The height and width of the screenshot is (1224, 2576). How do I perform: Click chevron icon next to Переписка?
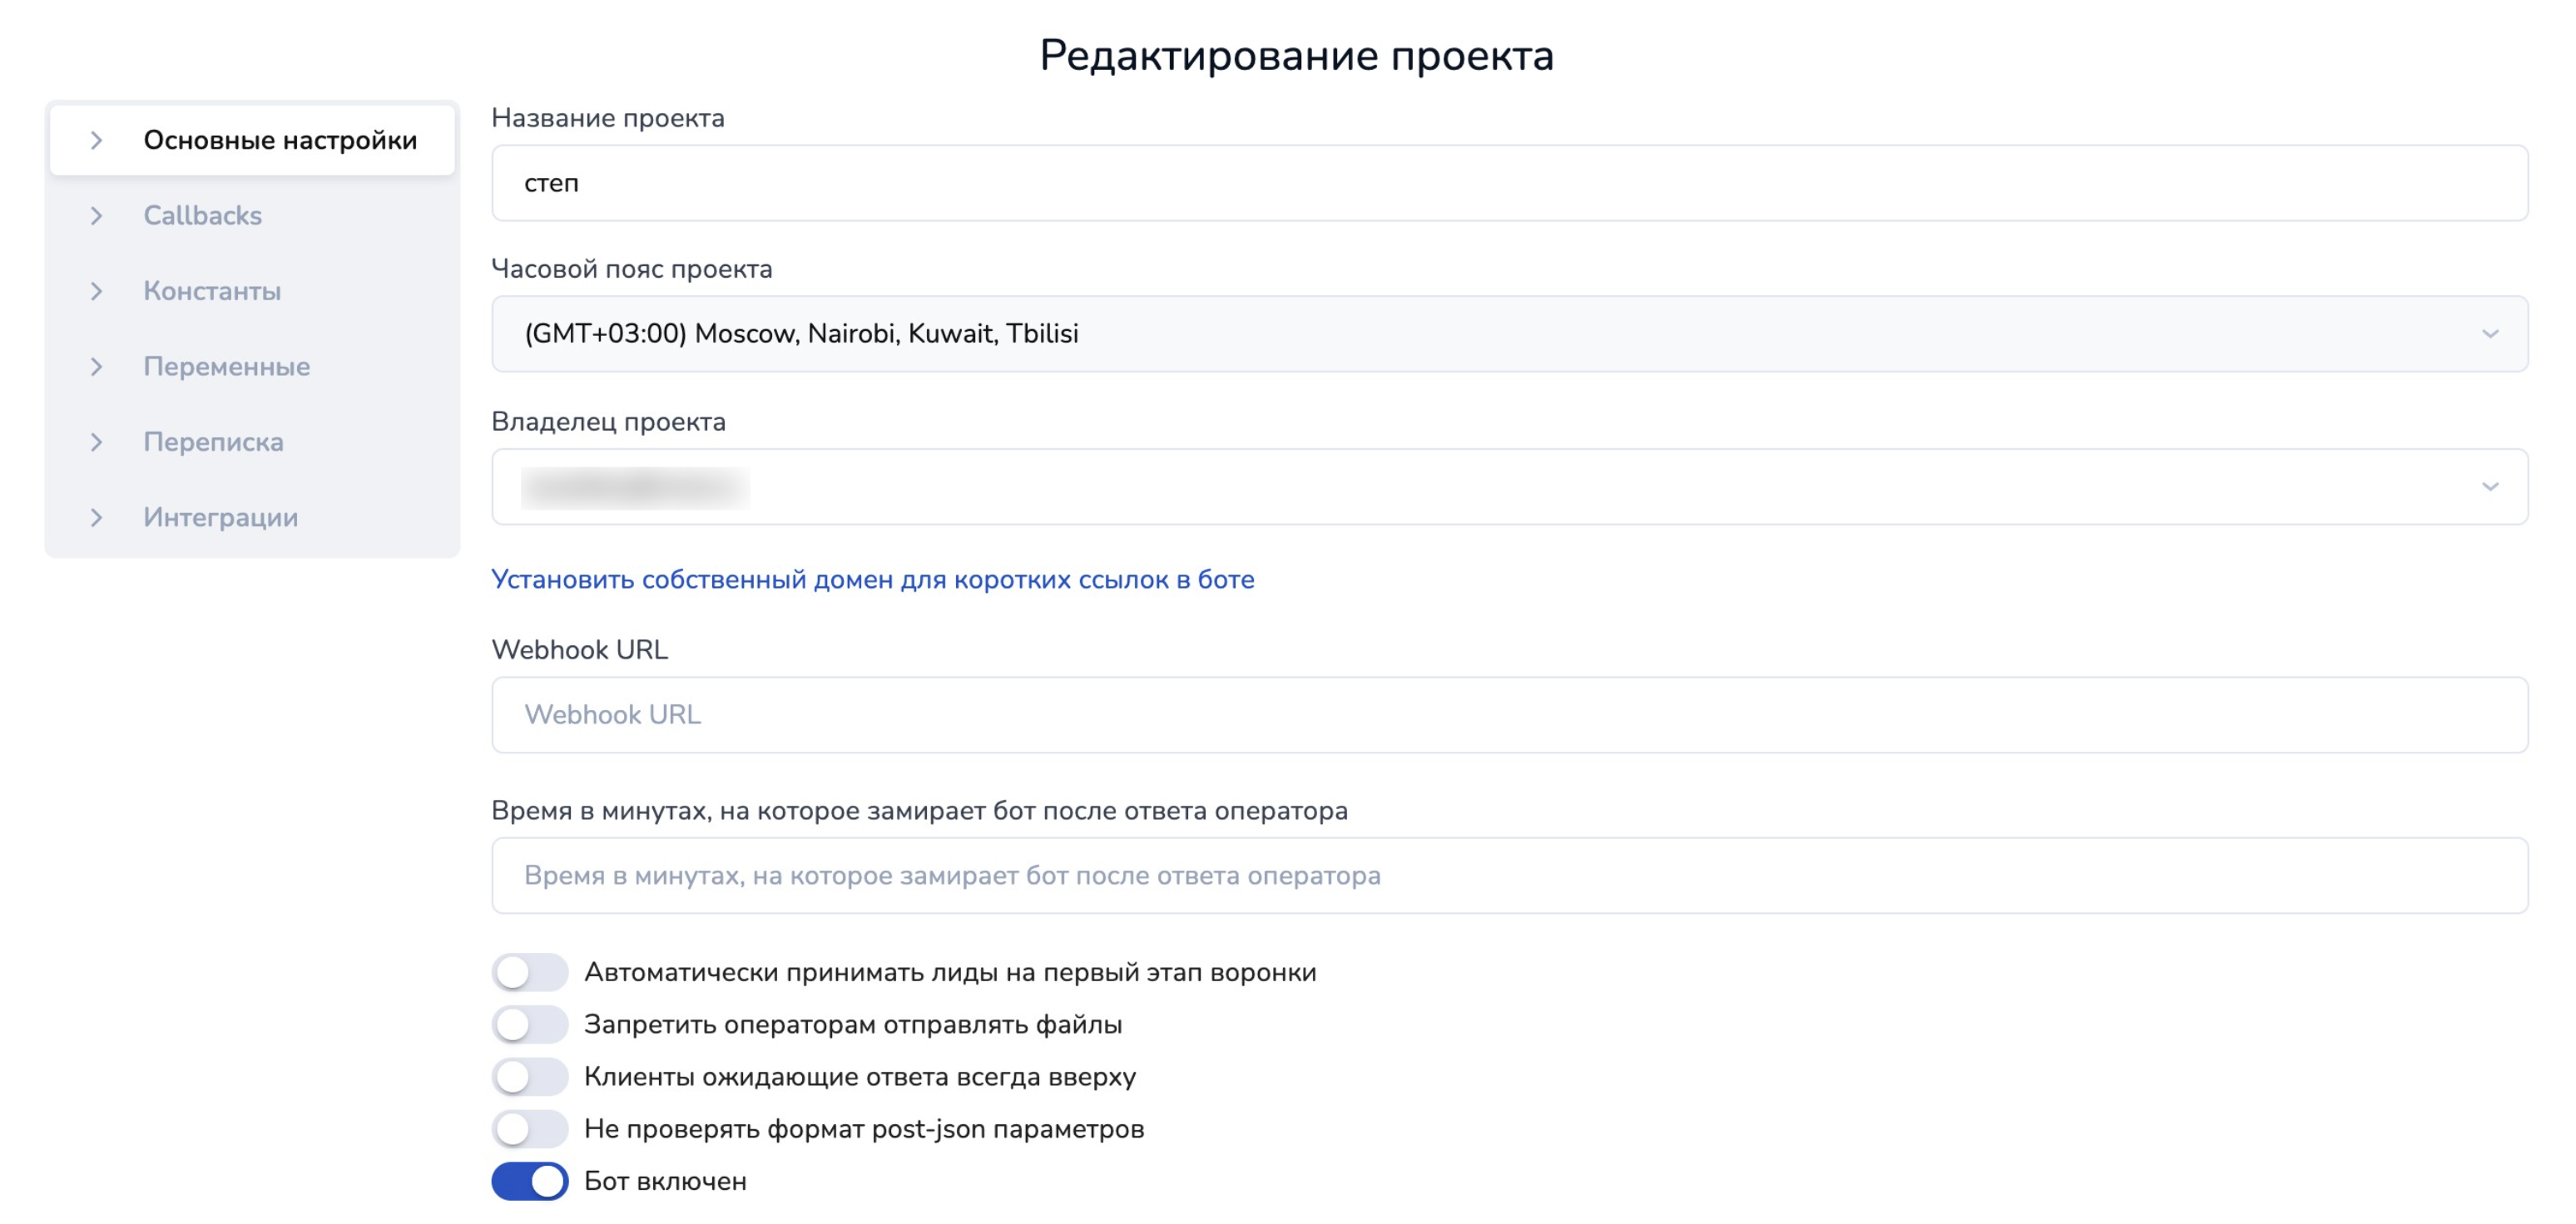click(96, 442)
